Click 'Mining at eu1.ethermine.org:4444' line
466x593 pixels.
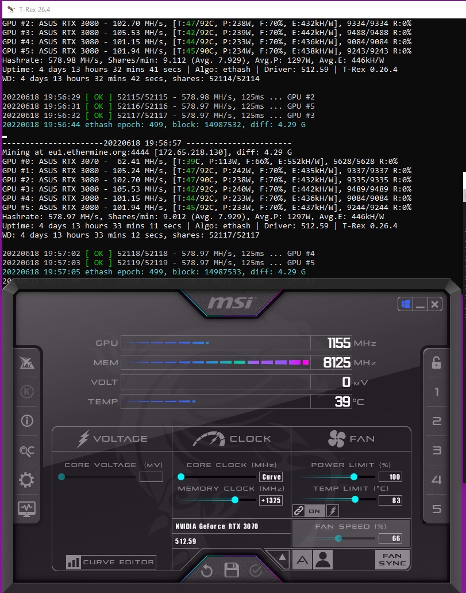pyautogui.click(x=147, y=152)
